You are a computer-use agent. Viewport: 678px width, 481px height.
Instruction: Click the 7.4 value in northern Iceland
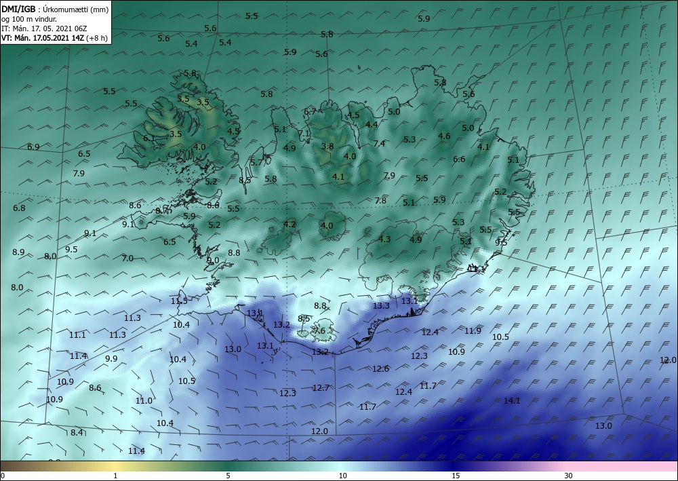pyautogui.click(x=379, y=144)
